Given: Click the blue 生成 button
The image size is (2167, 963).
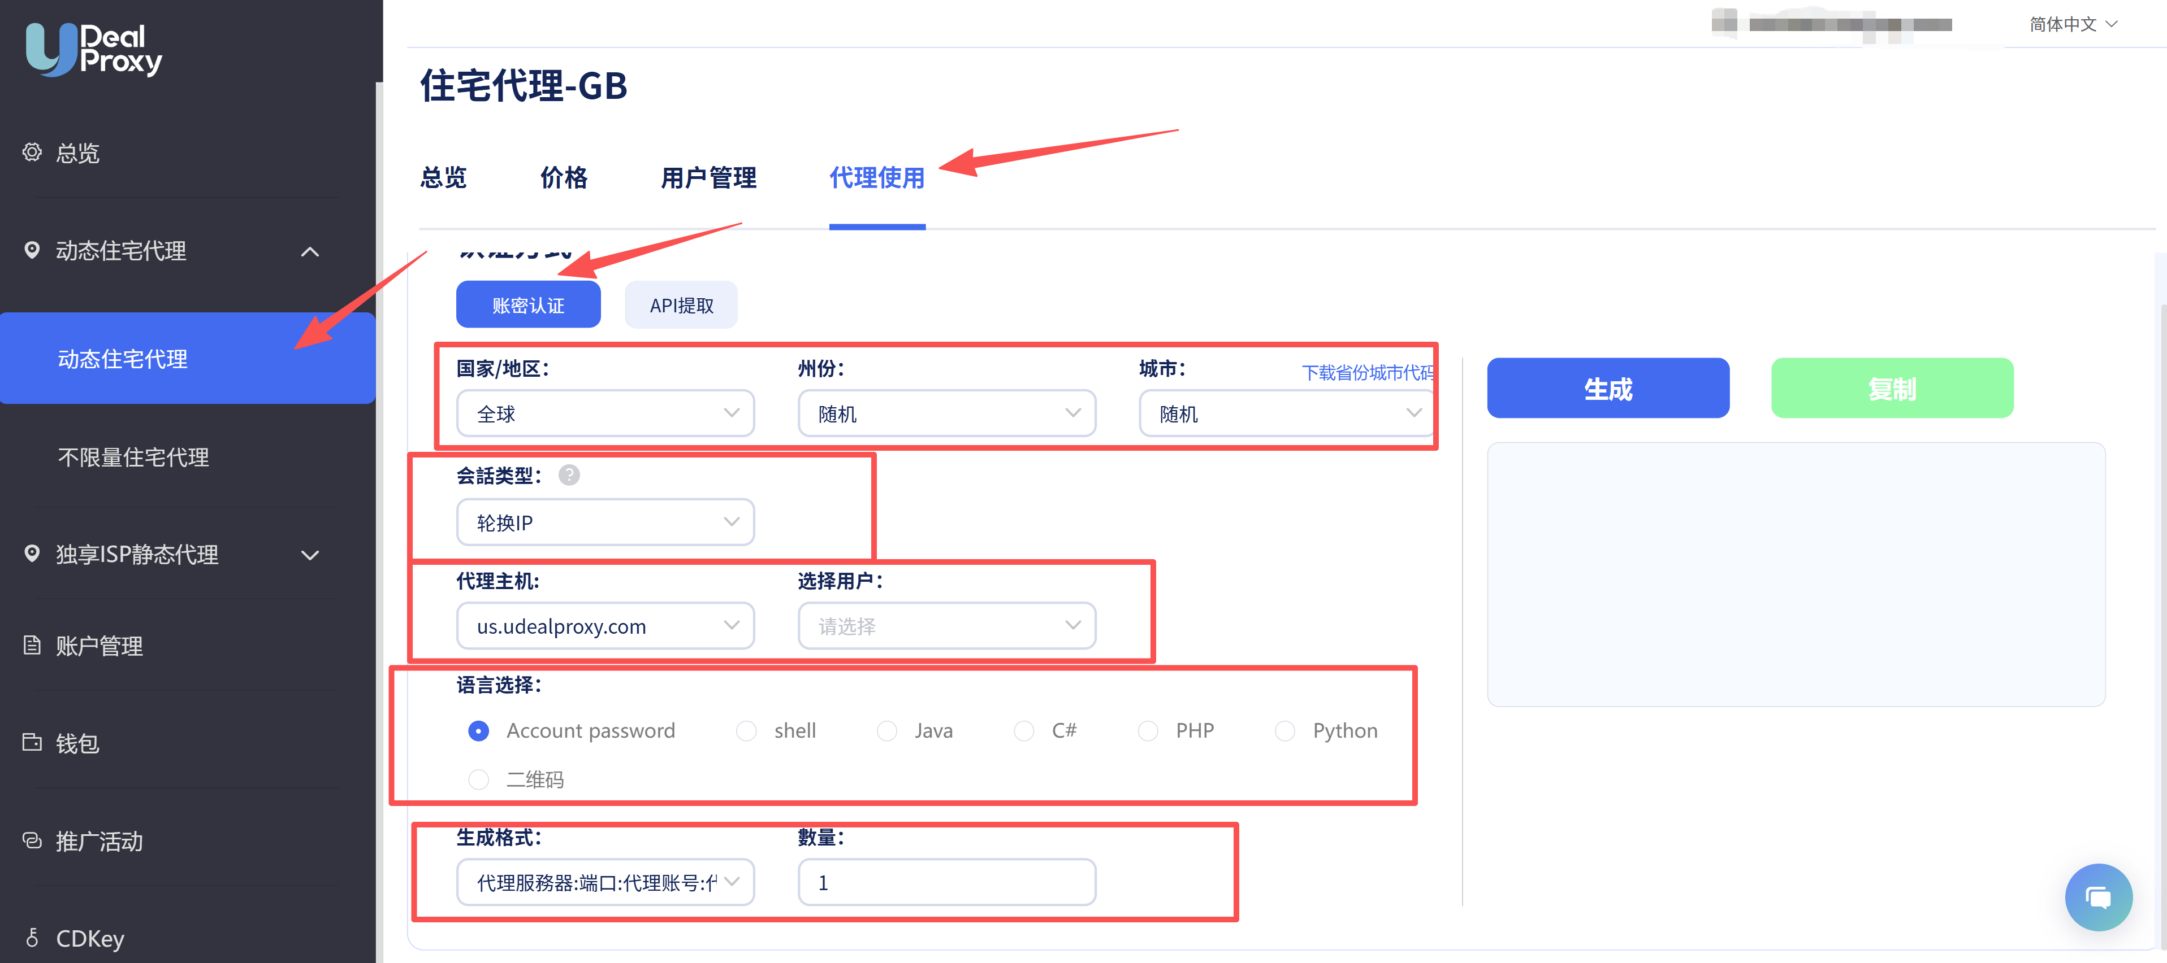Looking at the screenshot, I should [1608, 388].
